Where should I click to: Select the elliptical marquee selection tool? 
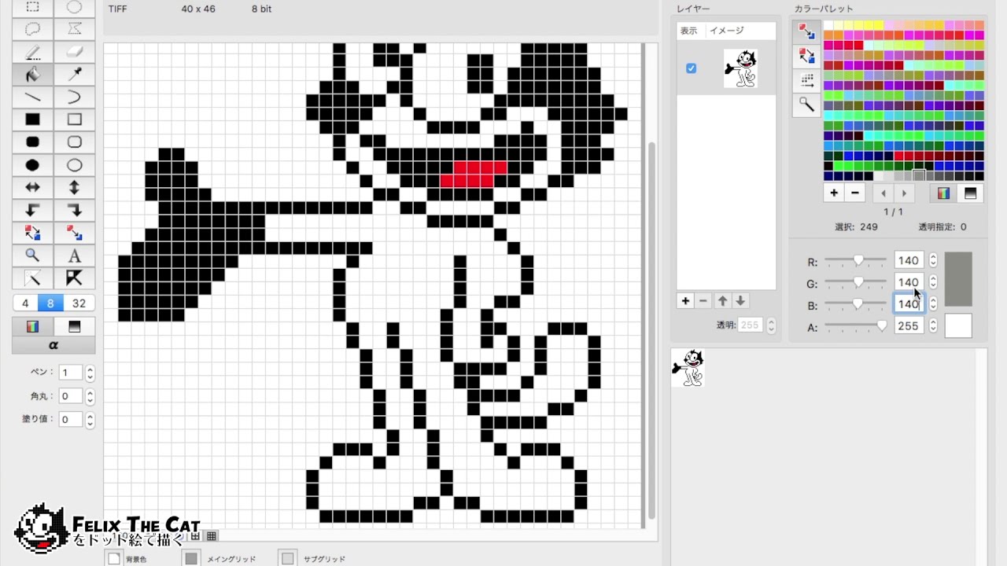(74, 8)
